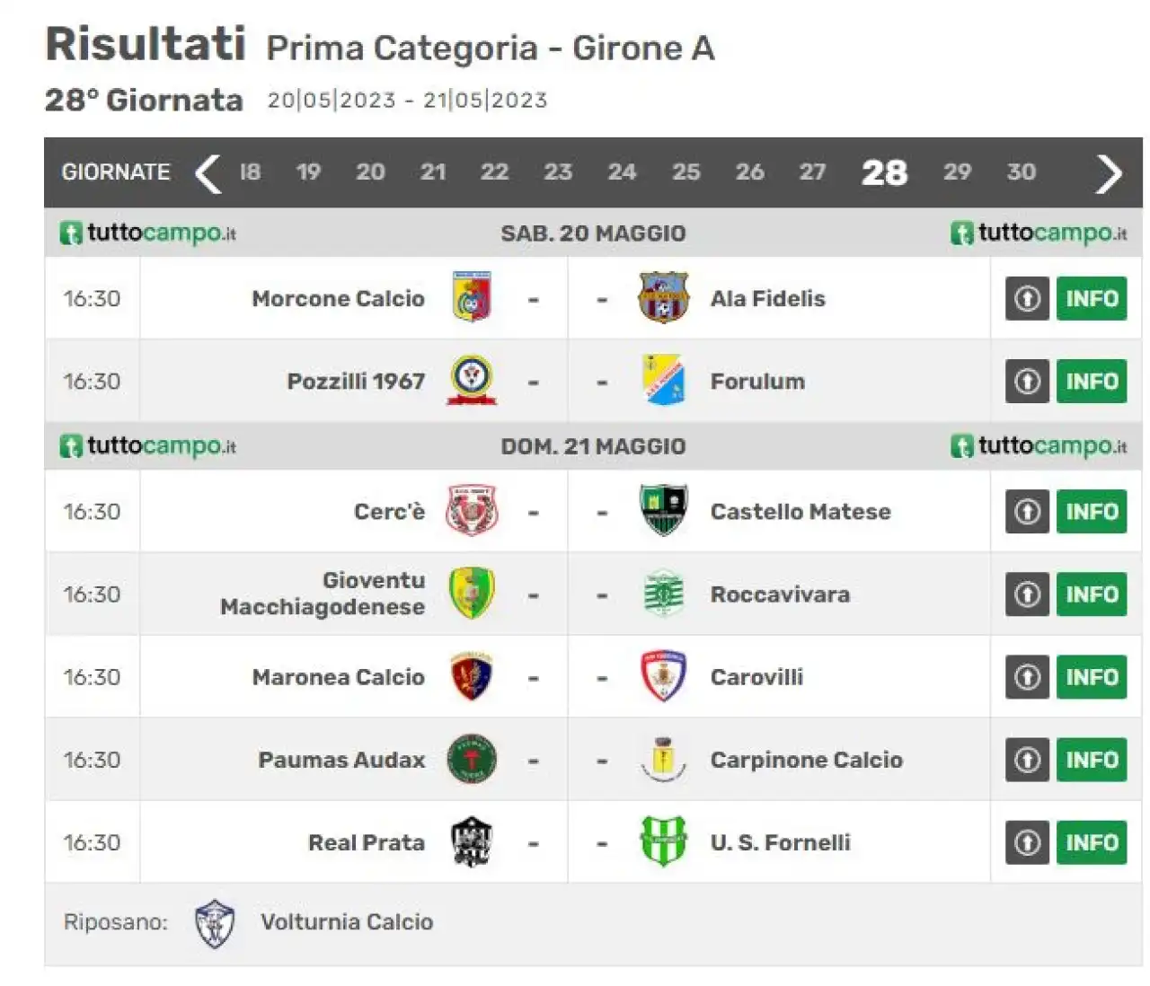1150x986 pixels.
Task: Switch to giornata 18
Action: pyautogui.click(x=250, y=172)
